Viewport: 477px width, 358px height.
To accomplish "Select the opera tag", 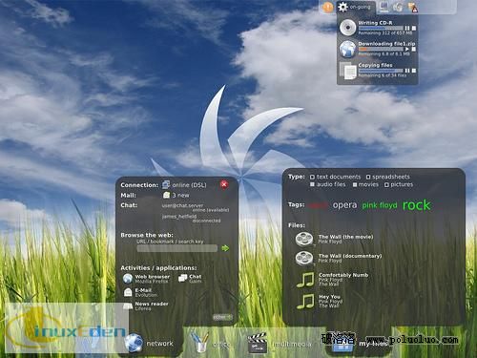I will coord(344,205).
